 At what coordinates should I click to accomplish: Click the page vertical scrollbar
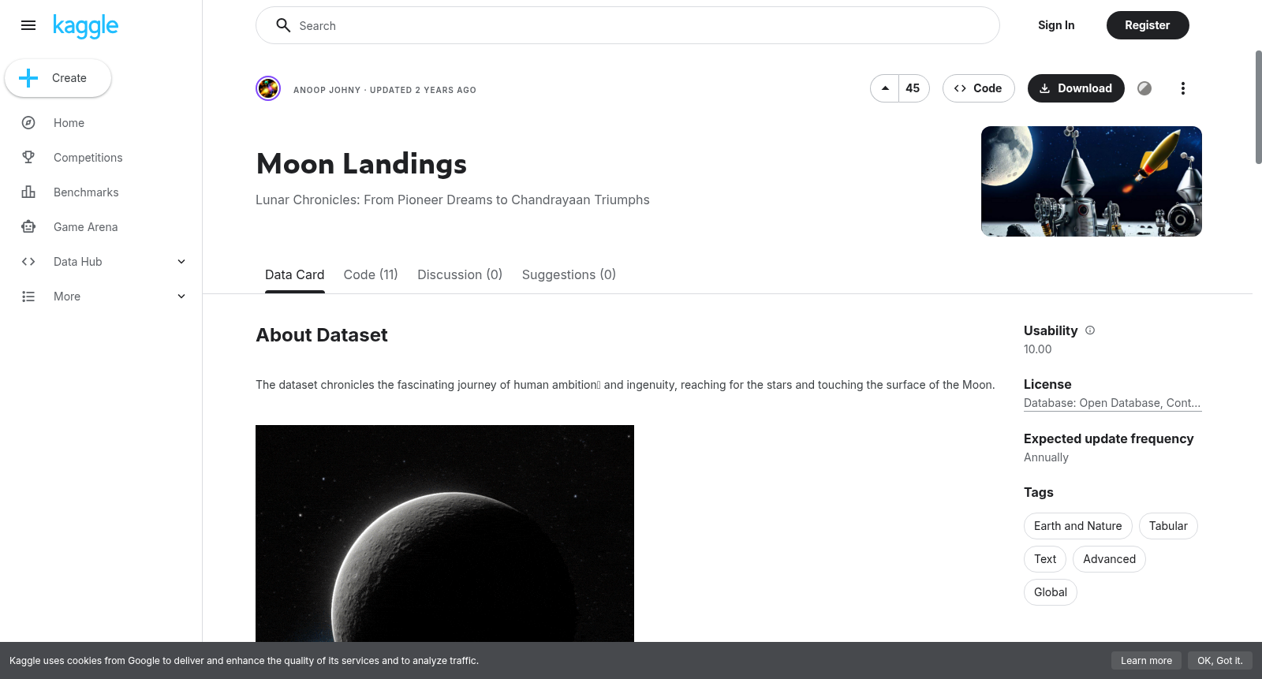(1258, 107)
